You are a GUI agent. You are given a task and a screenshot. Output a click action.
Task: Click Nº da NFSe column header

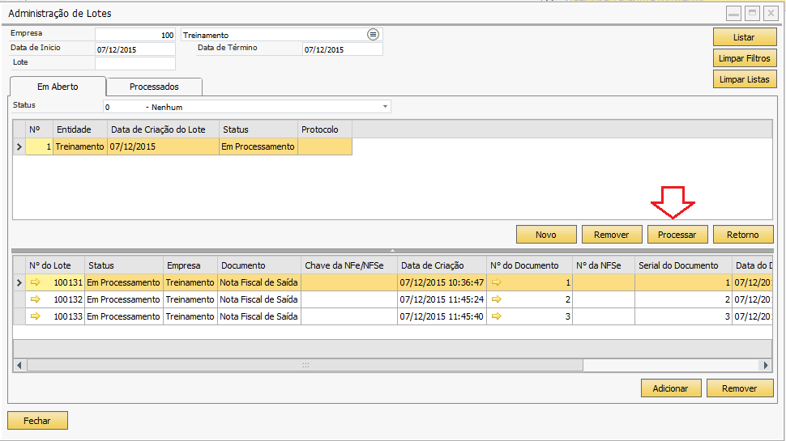click(x=604, y=265)
